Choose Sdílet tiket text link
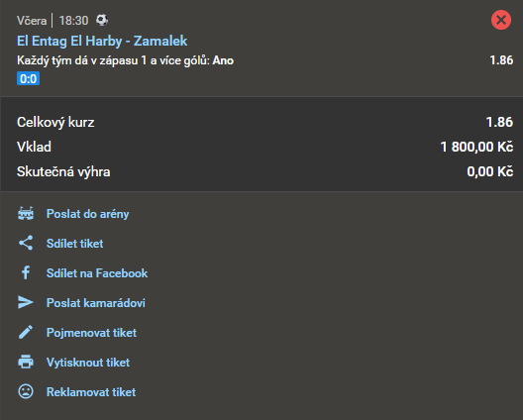The height and width of the screenshot is (420, 523). (x=74, y=244)
